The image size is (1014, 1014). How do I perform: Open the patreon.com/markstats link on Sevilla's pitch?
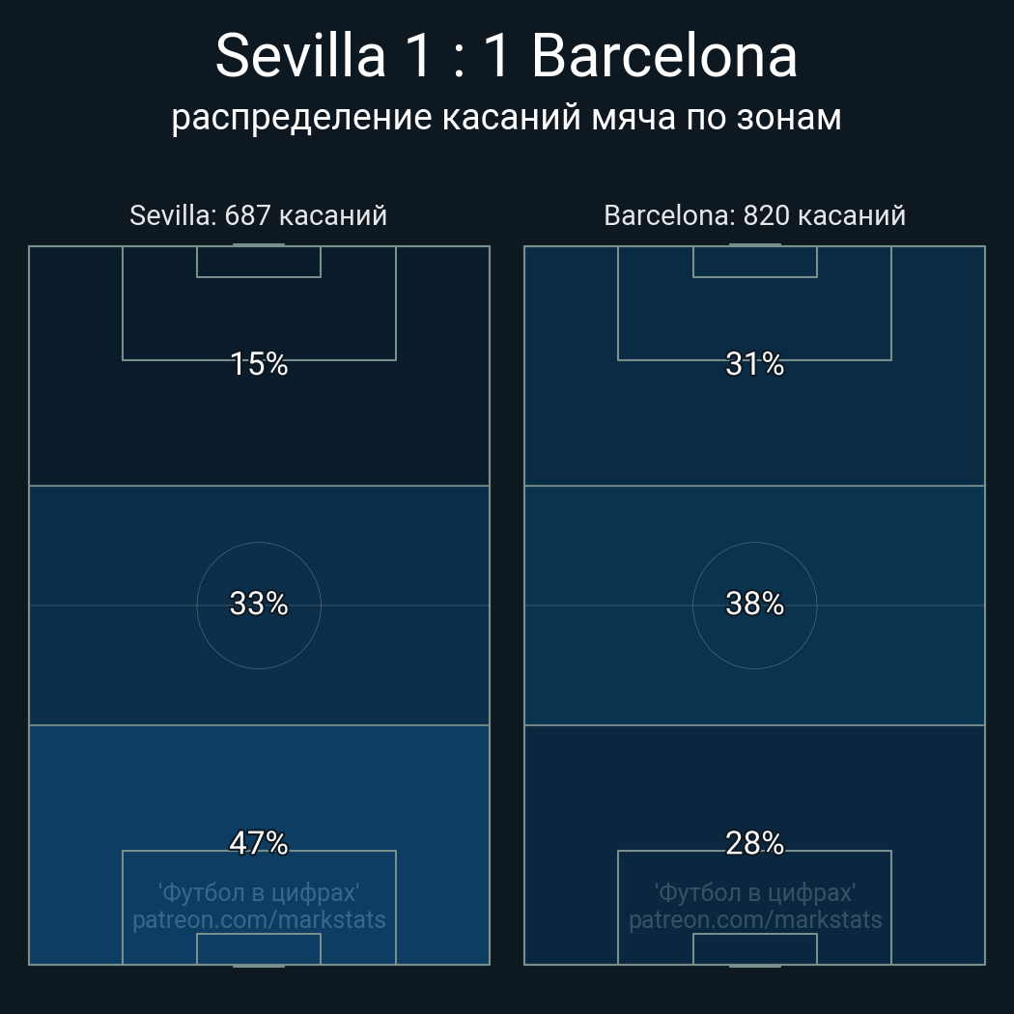pos(259,920)
